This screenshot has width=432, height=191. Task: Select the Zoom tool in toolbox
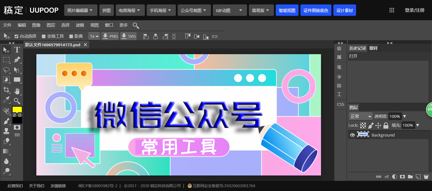17,101
